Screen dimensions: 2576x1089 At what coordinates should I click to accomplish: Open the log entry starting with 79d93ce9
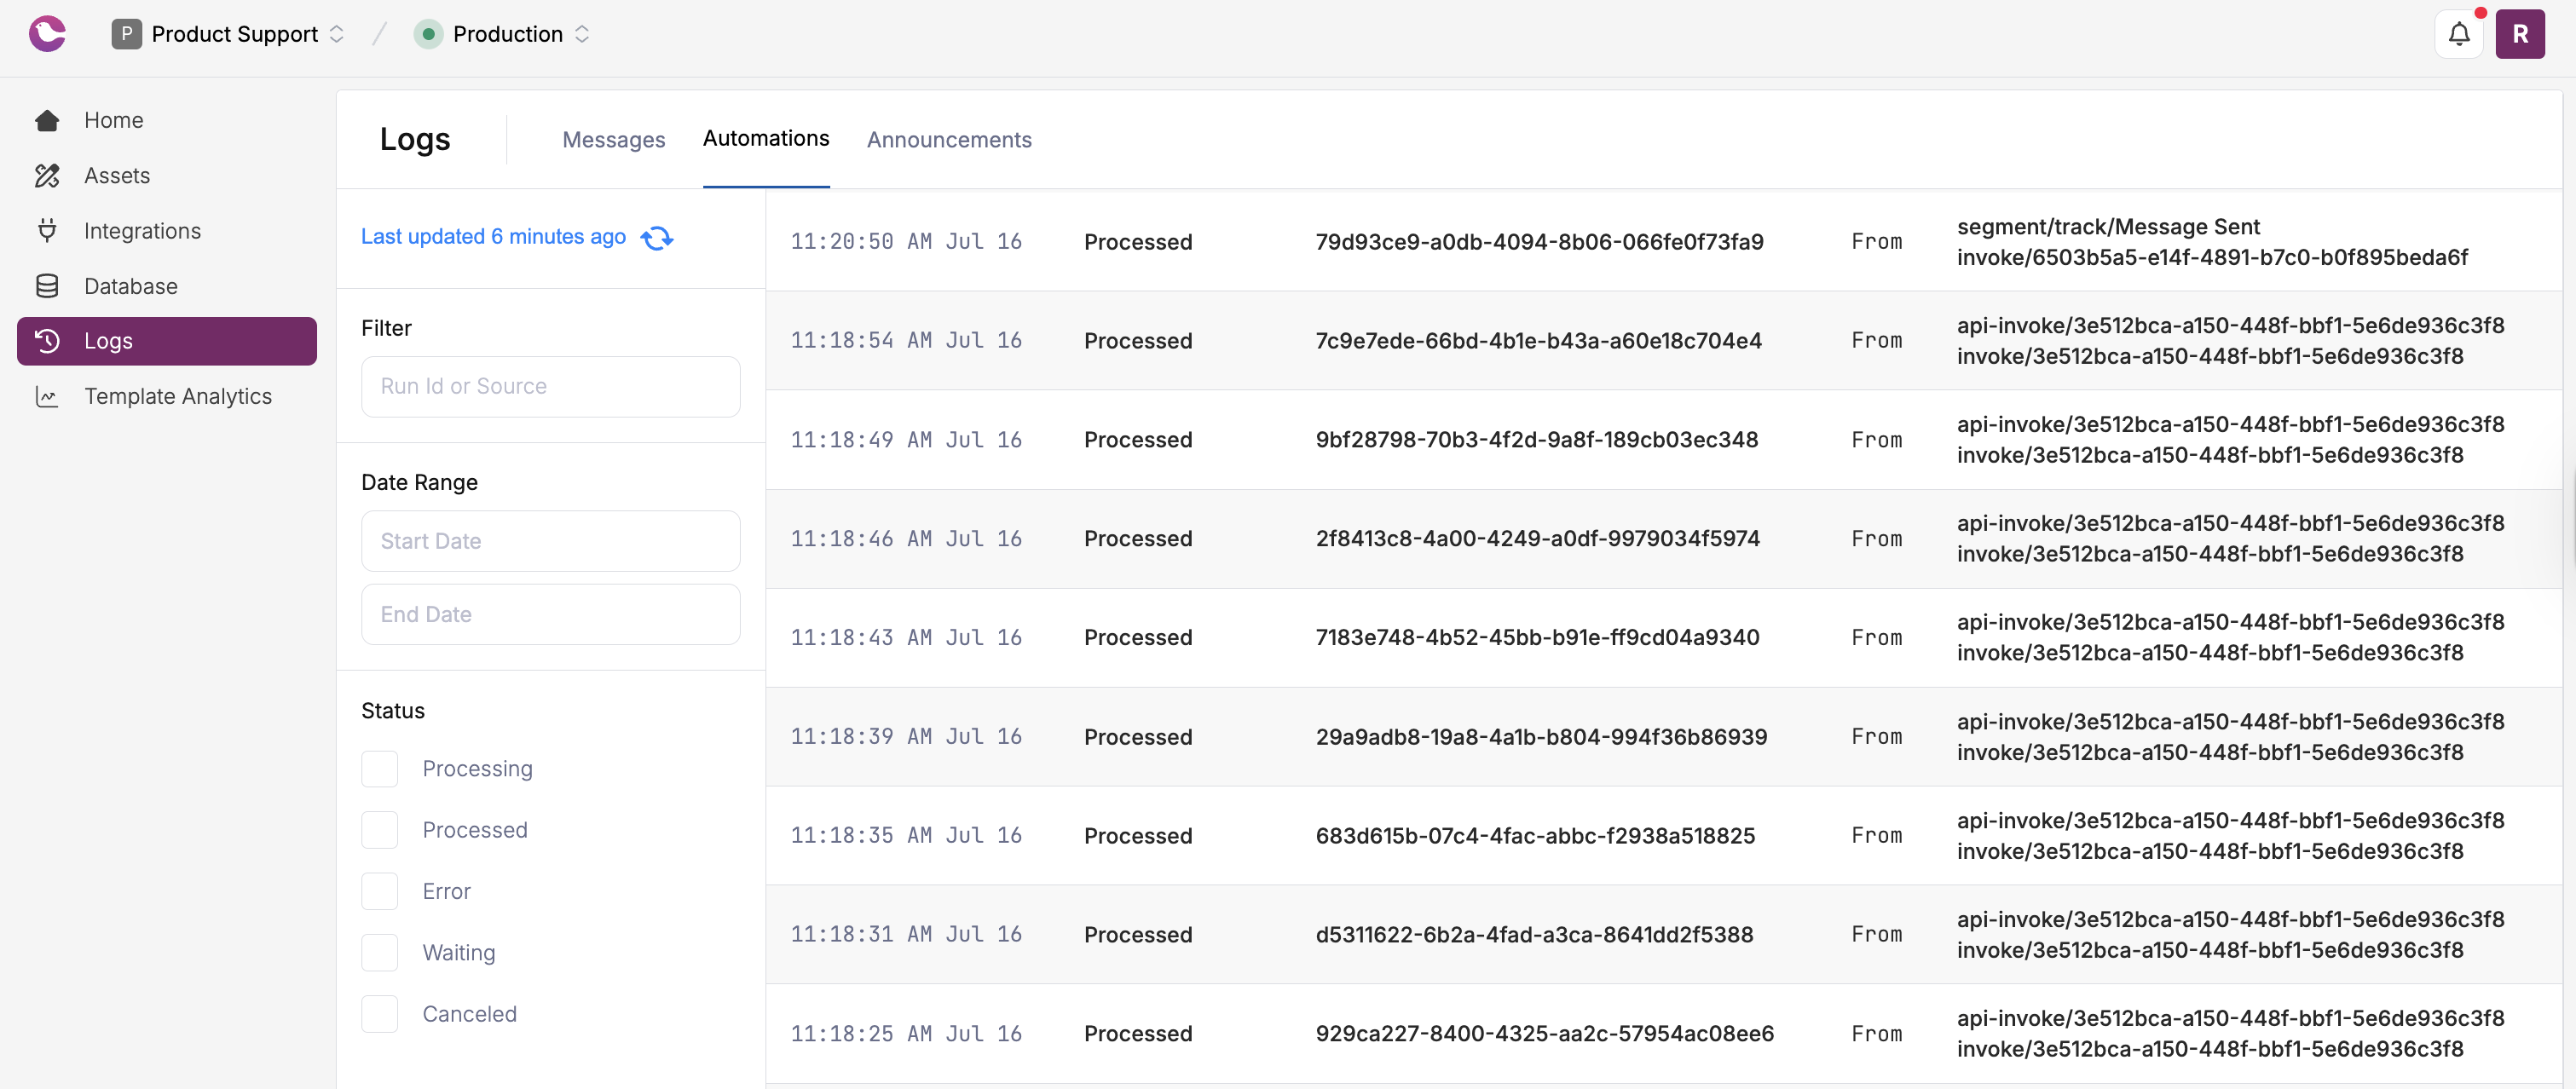(x=1540, y=241)
